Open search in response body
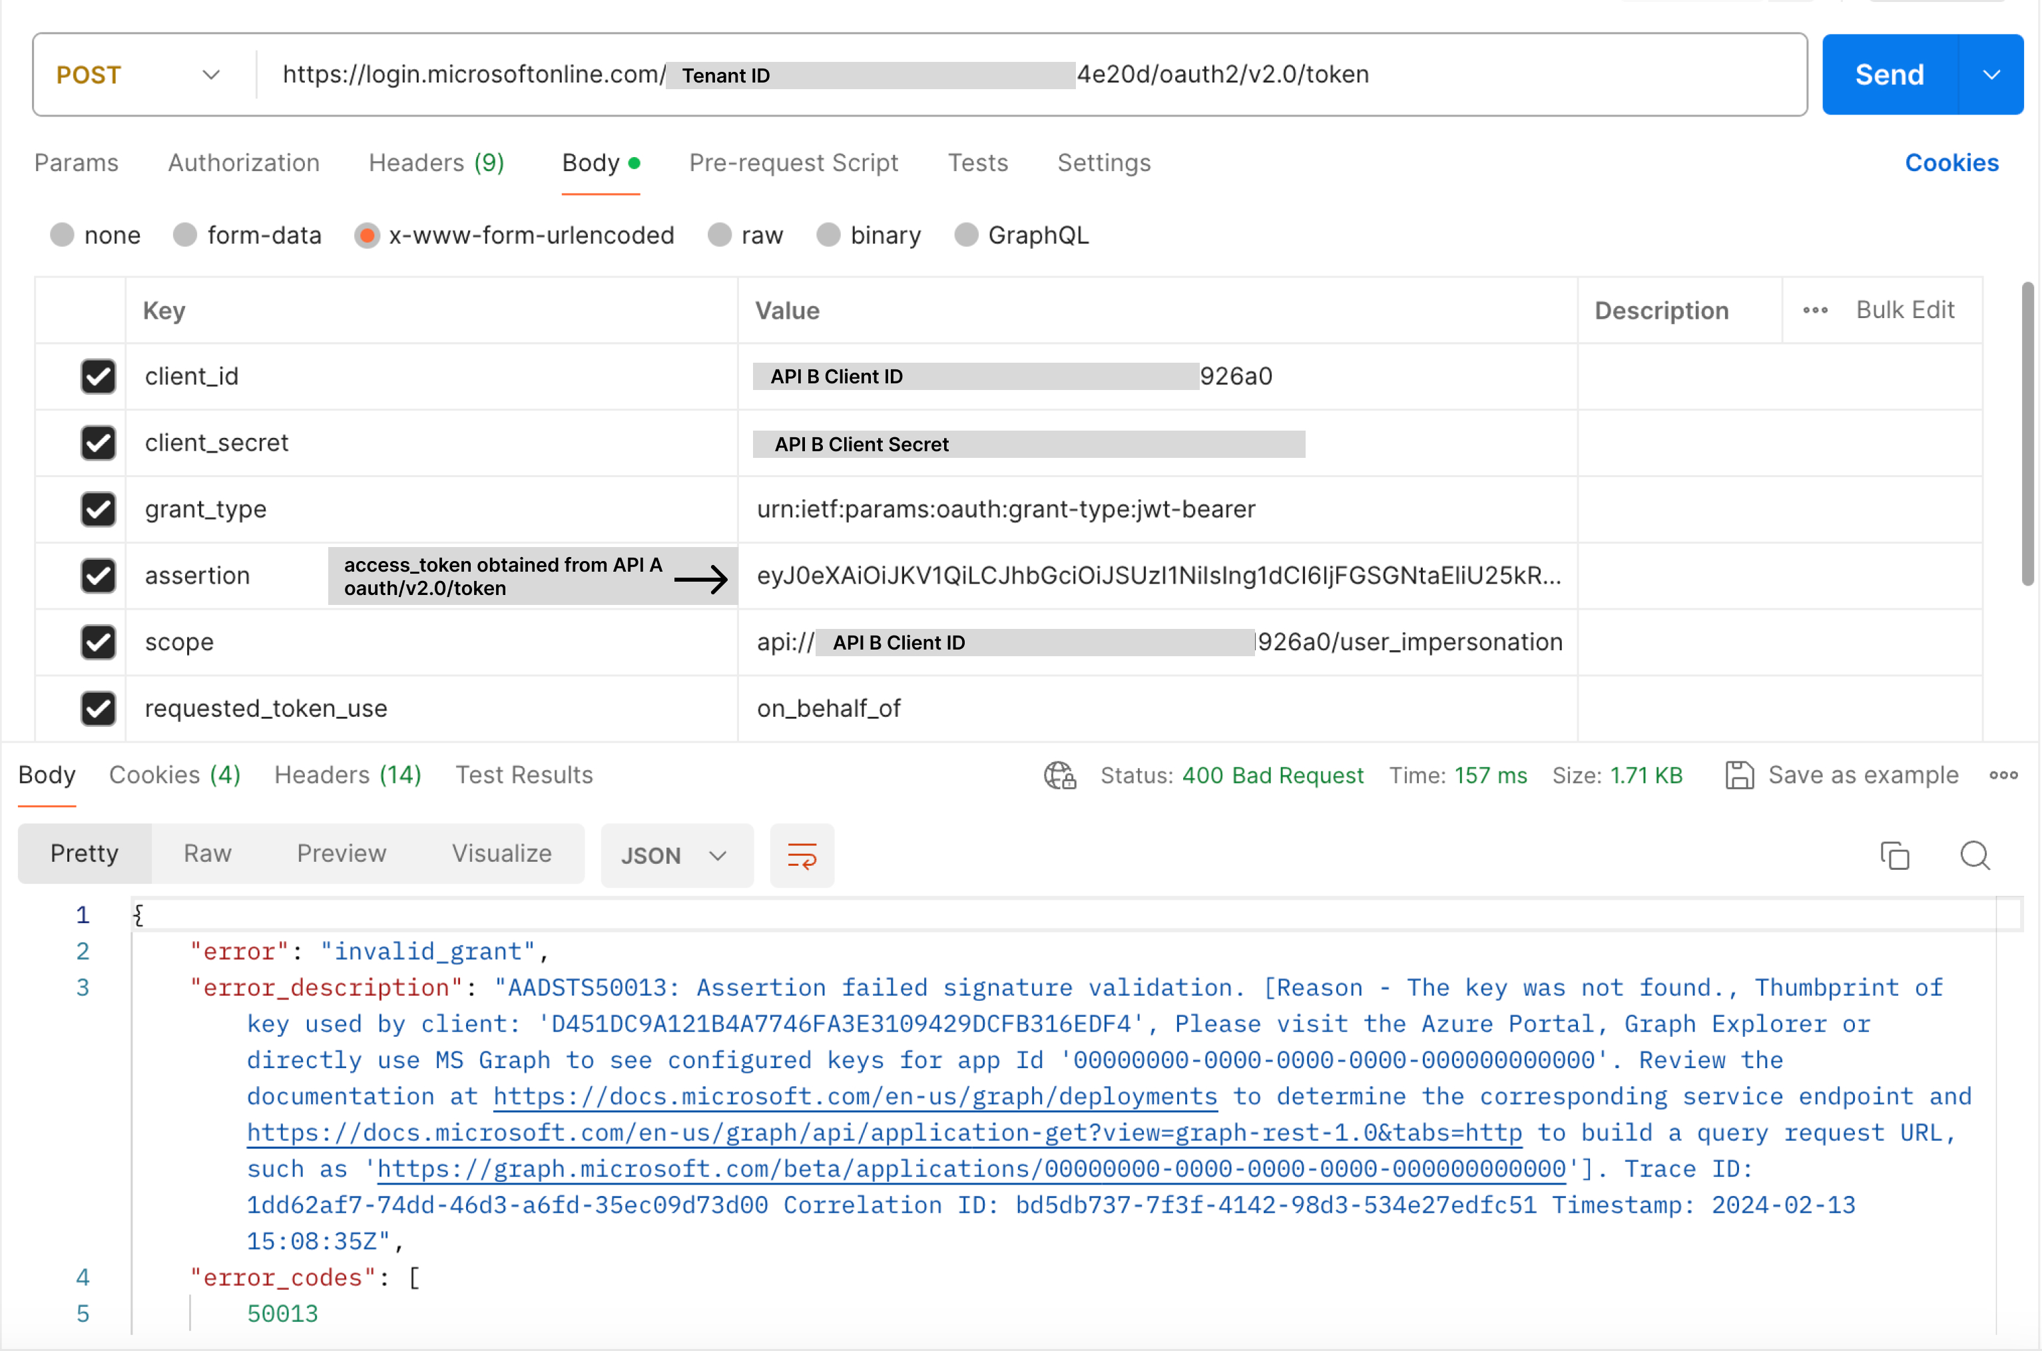This screenshot has height=1351, width=2042. pos(1974,856)
